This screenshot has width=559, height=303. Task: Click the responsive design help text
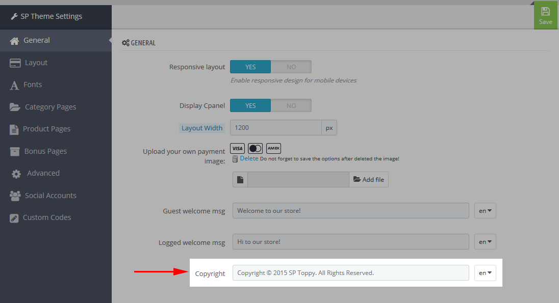click(293, 80)
